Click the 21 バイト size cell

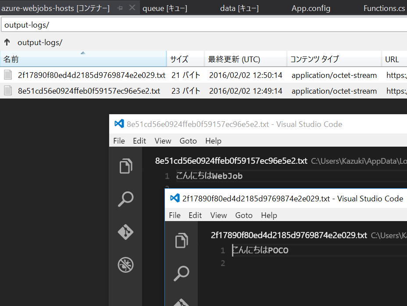coord(186,75)
